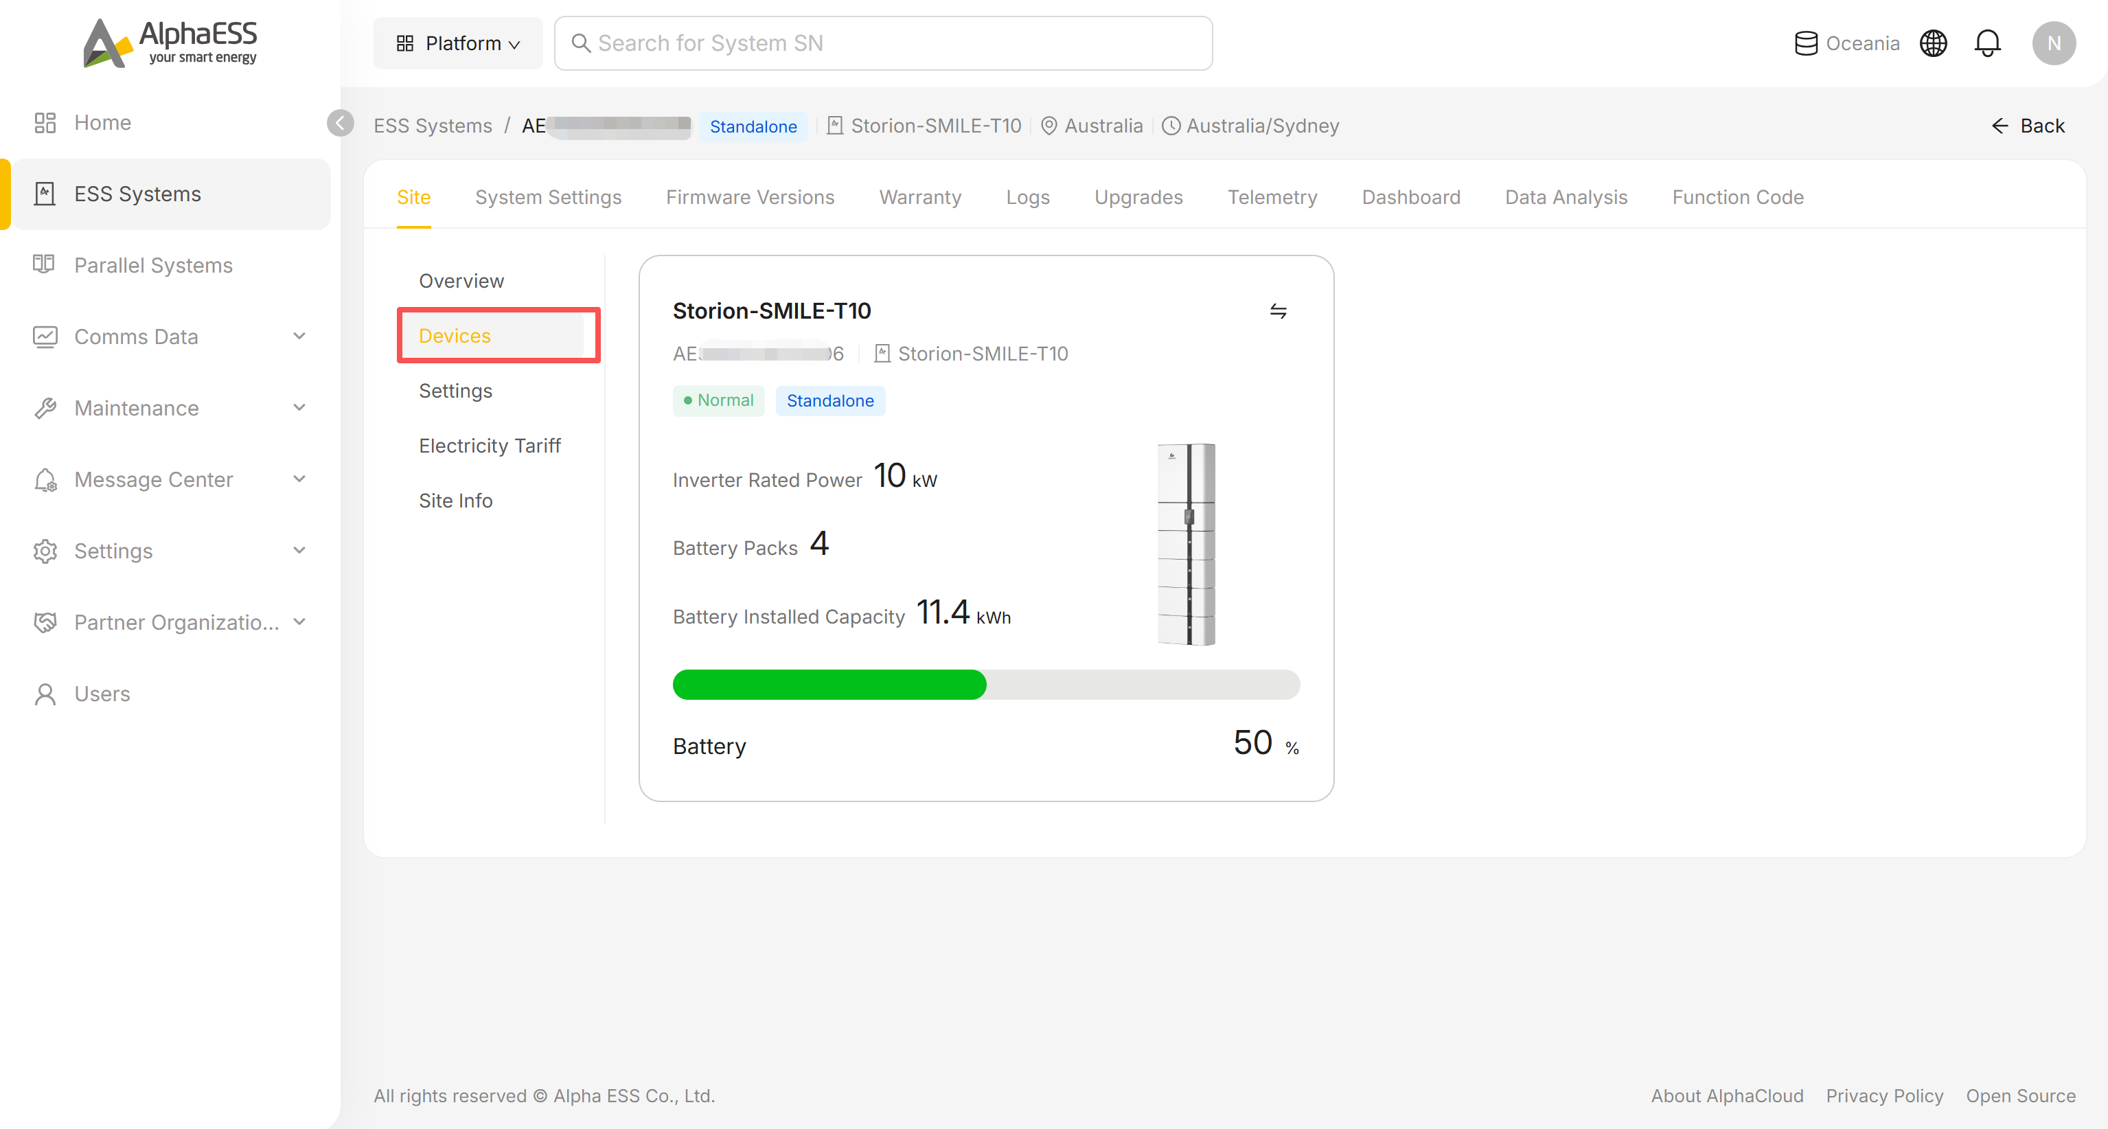Click the Comms Data chart icon
The image size is (2108, 1129).
(x=45, y=337)
